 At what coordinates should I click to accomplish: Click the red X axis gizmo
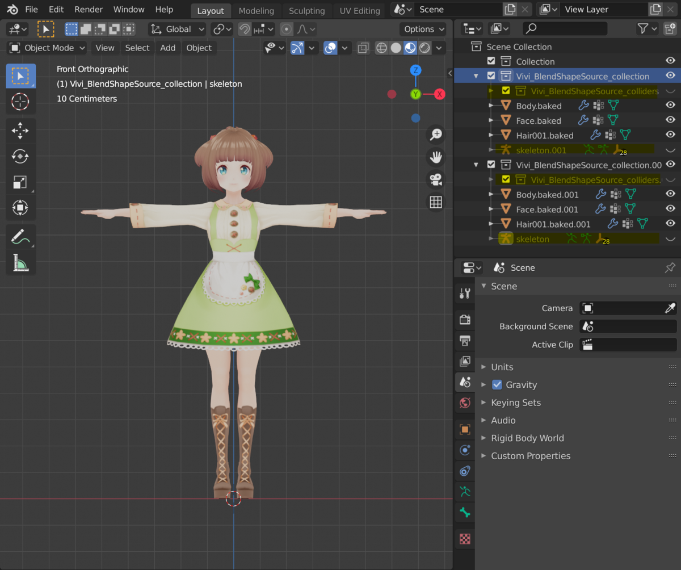pos(440,94)
